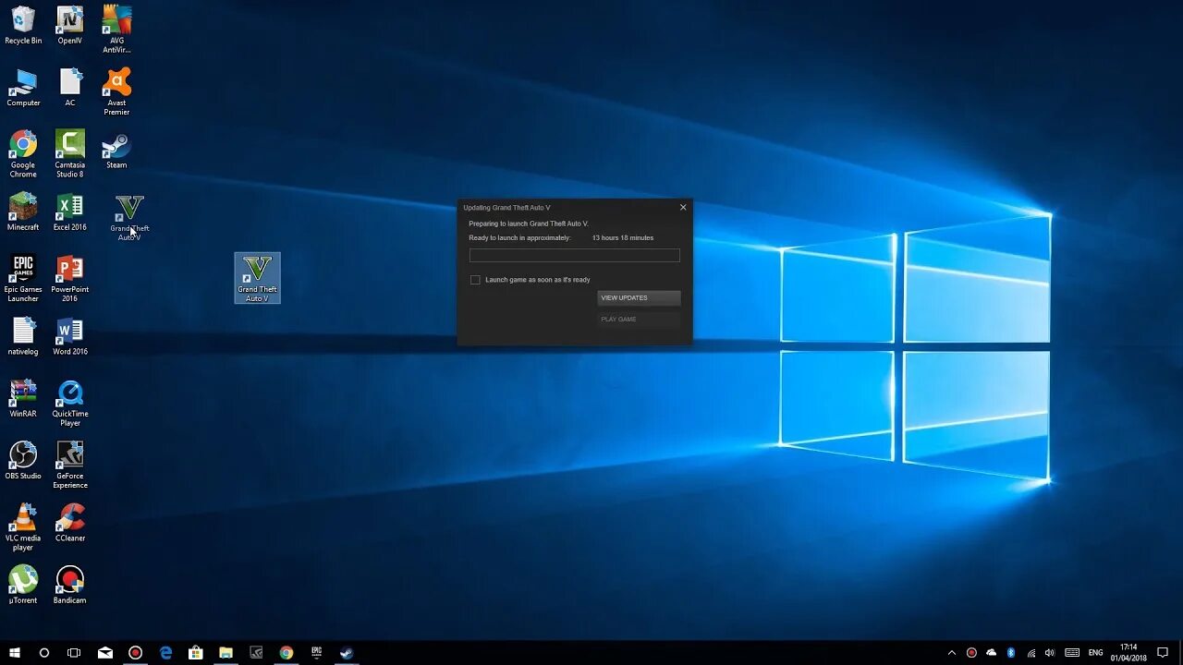Open the volume speaker icon in tray
Viewport: 1183px width, 665px height.
point(1051,652)
